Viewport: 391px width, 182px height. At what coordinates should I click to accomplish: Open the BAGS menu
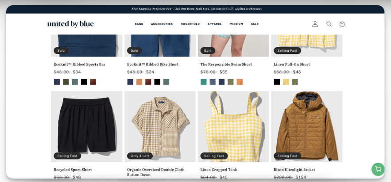click(x=139, y=24)
